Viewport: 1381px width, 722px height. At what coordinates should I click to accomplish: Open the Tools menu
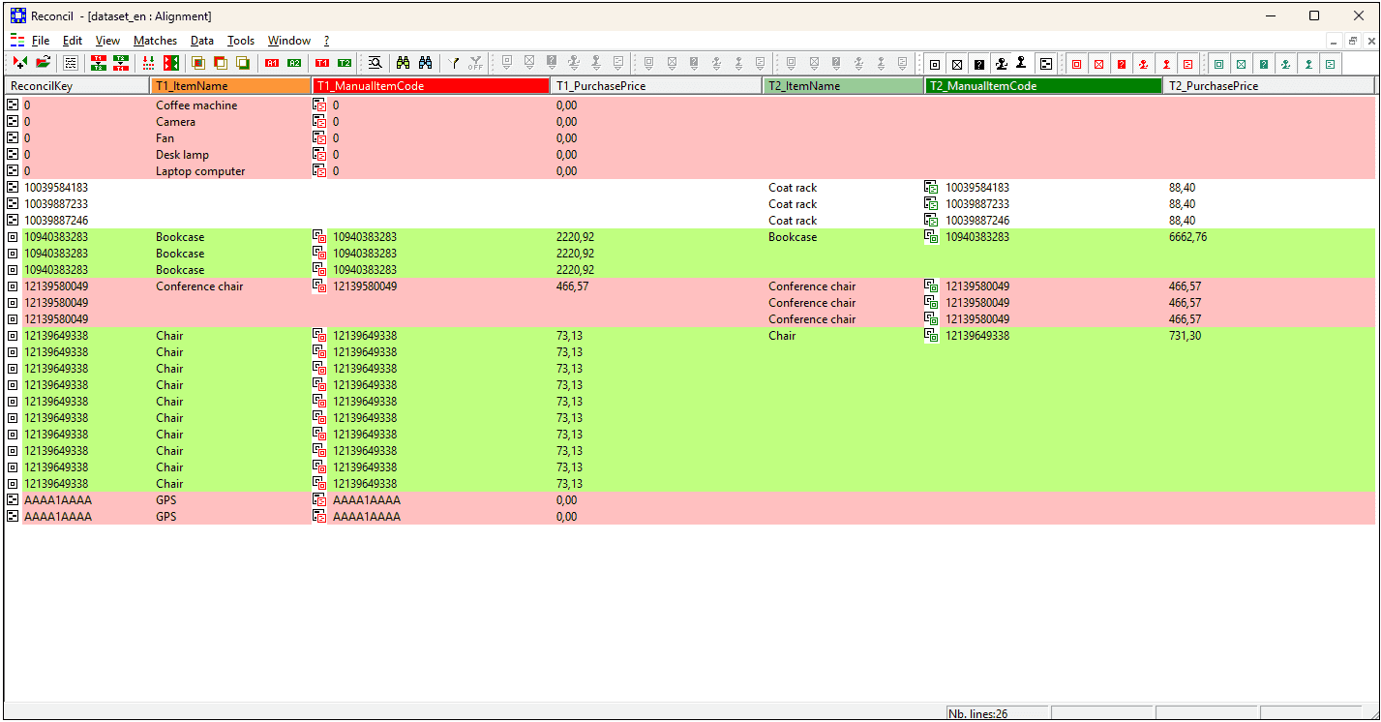[241, 41]
